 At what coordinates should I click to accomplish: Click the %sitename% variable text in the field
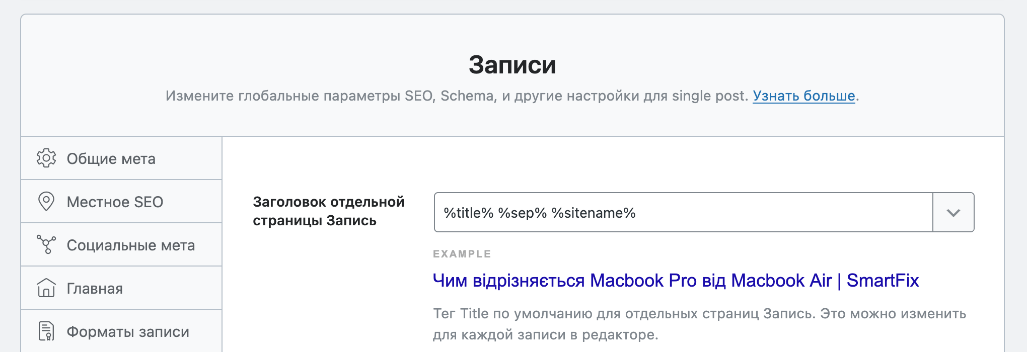594,213
